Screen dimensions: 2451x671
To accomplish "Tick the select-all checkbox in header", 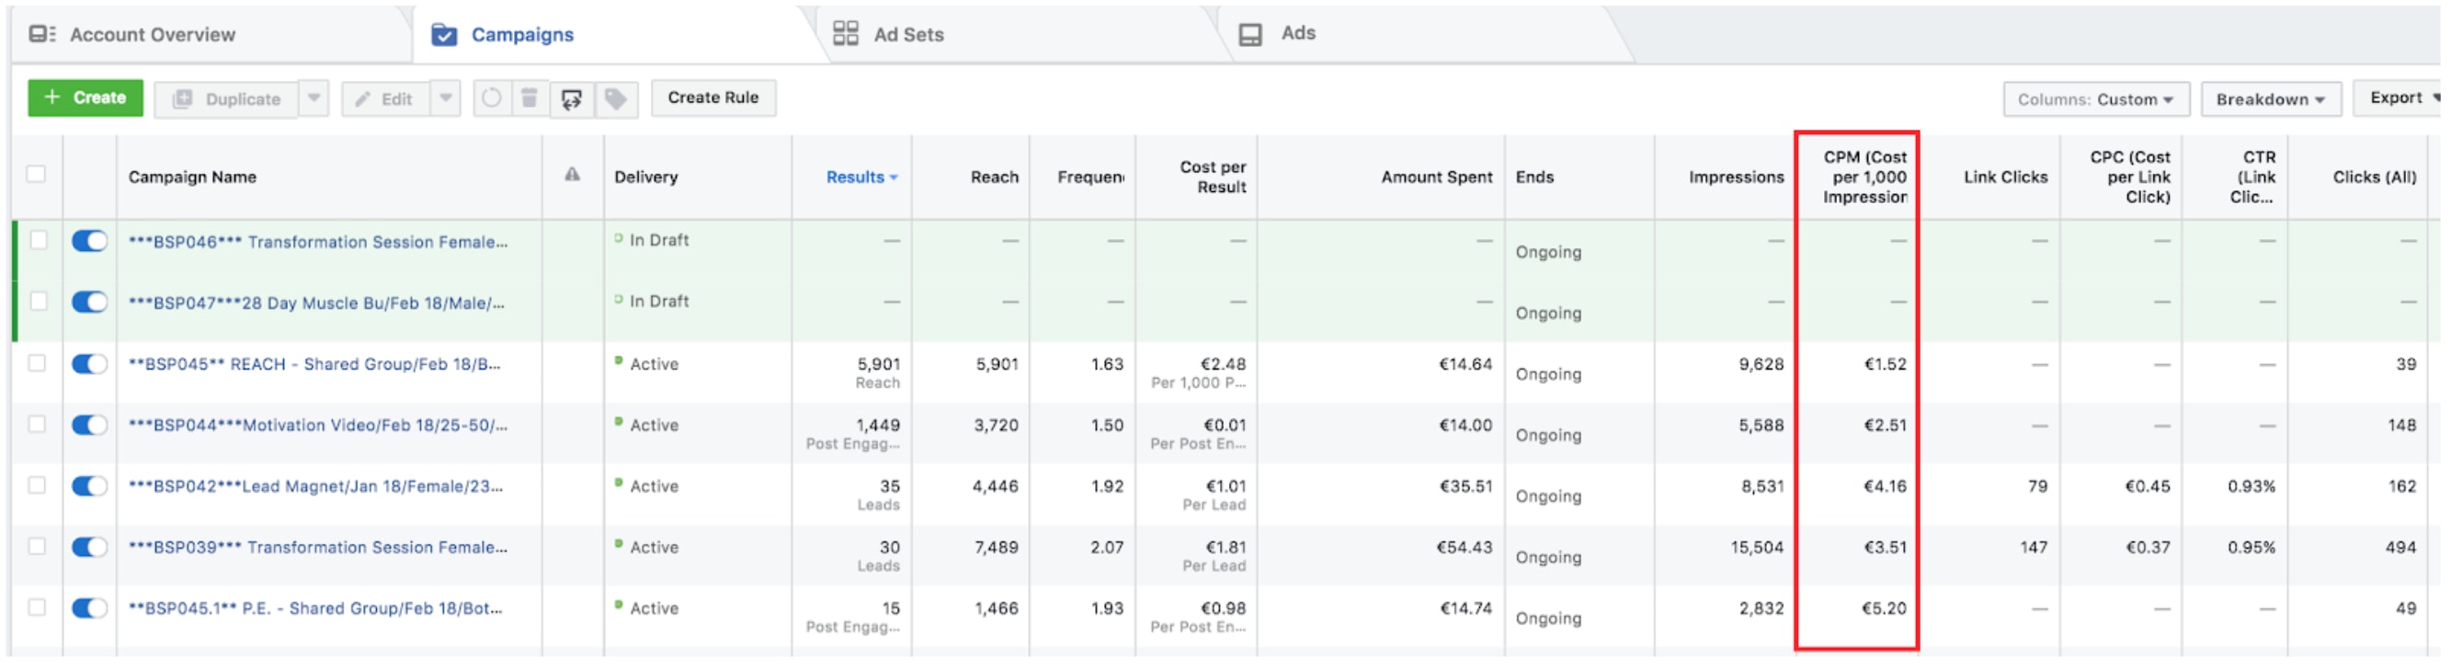I will (x=36, y=174).
